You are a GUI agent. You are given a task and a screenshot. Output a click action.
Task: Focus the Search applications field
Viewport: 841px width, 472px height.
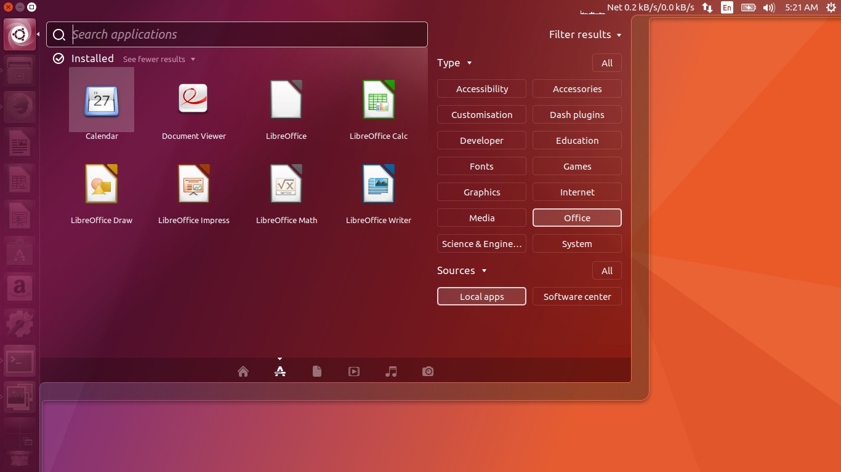(x=237, y=34)
